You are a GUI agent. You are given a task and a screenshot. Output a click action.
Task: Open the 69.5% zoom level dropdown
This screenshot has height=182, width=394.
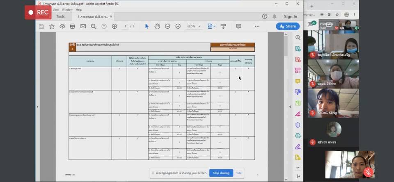193,26
